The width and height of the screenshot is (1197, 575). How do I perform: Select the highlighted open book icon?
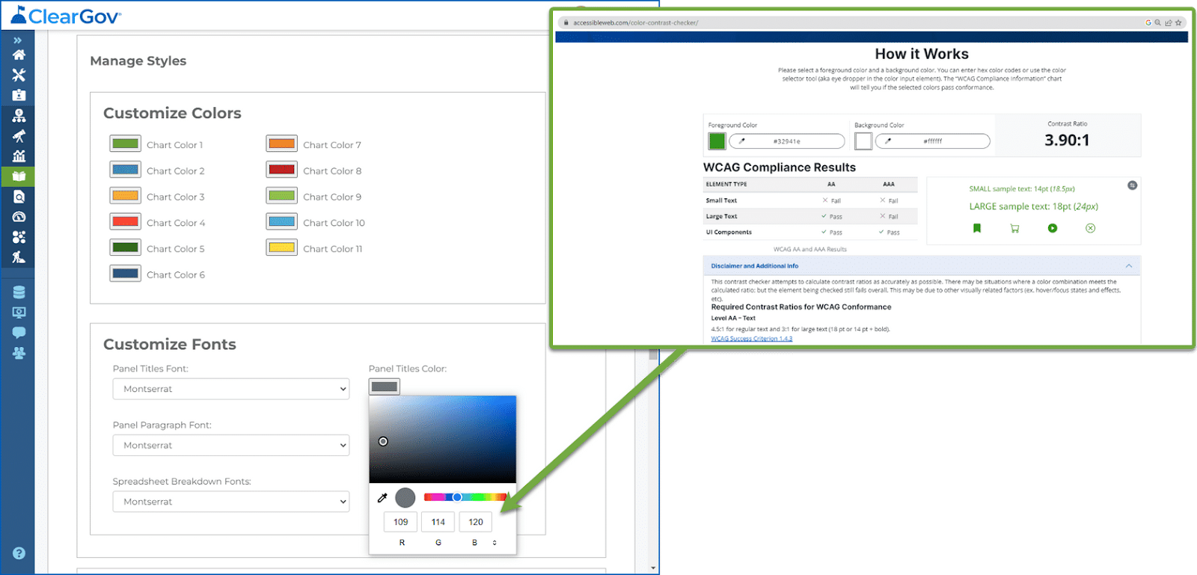tap(19, 176)
